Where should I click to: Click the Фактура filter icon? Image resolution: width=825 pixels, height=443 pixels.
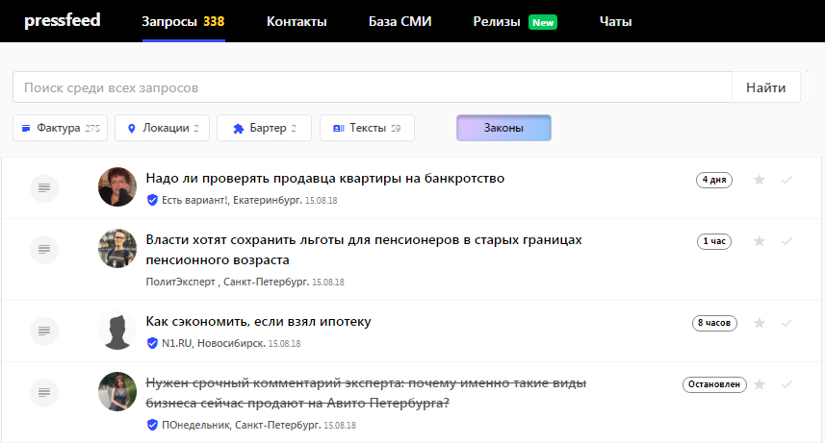click(26, 128)
